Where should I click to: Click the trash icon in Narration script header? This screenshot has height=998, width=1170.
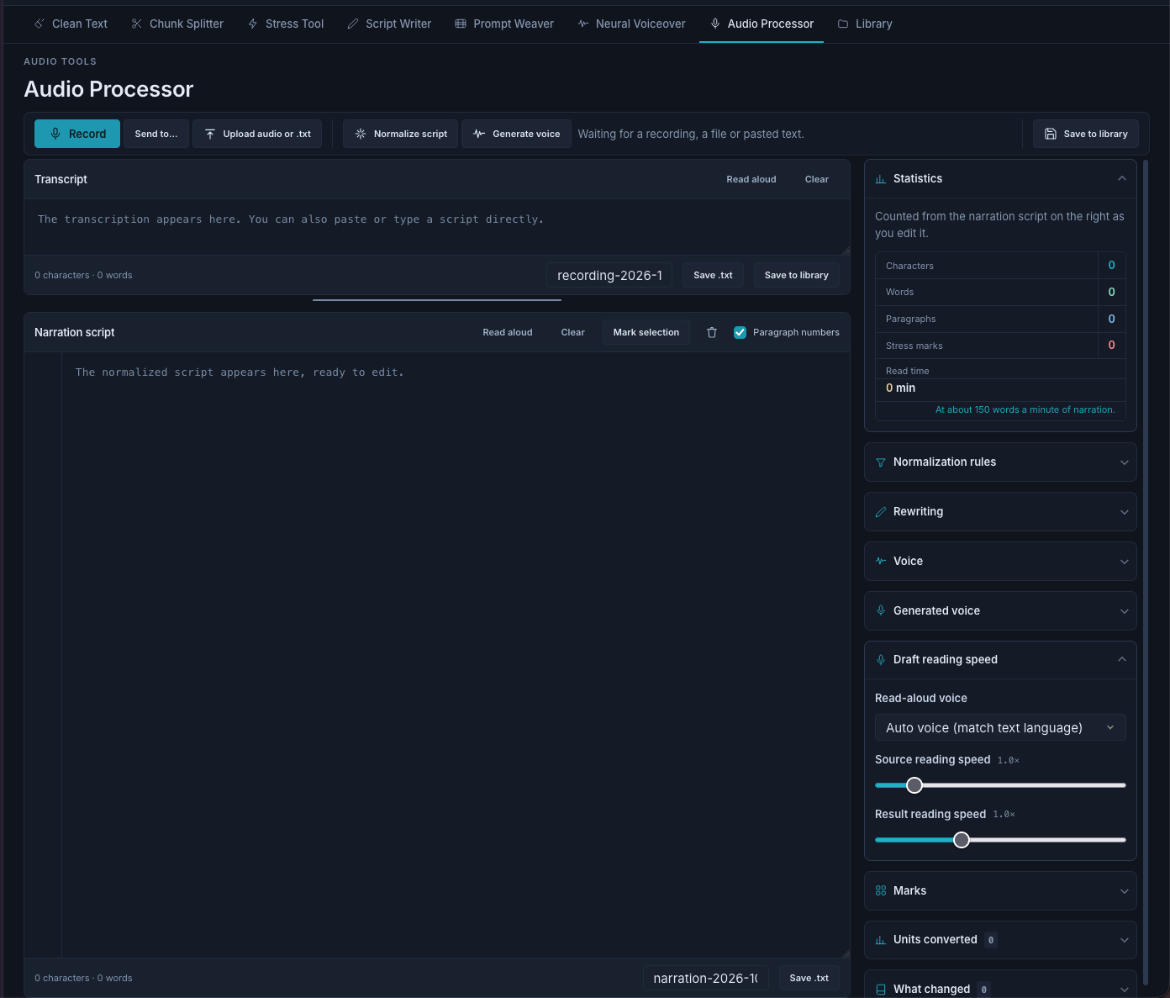[712, 332]
